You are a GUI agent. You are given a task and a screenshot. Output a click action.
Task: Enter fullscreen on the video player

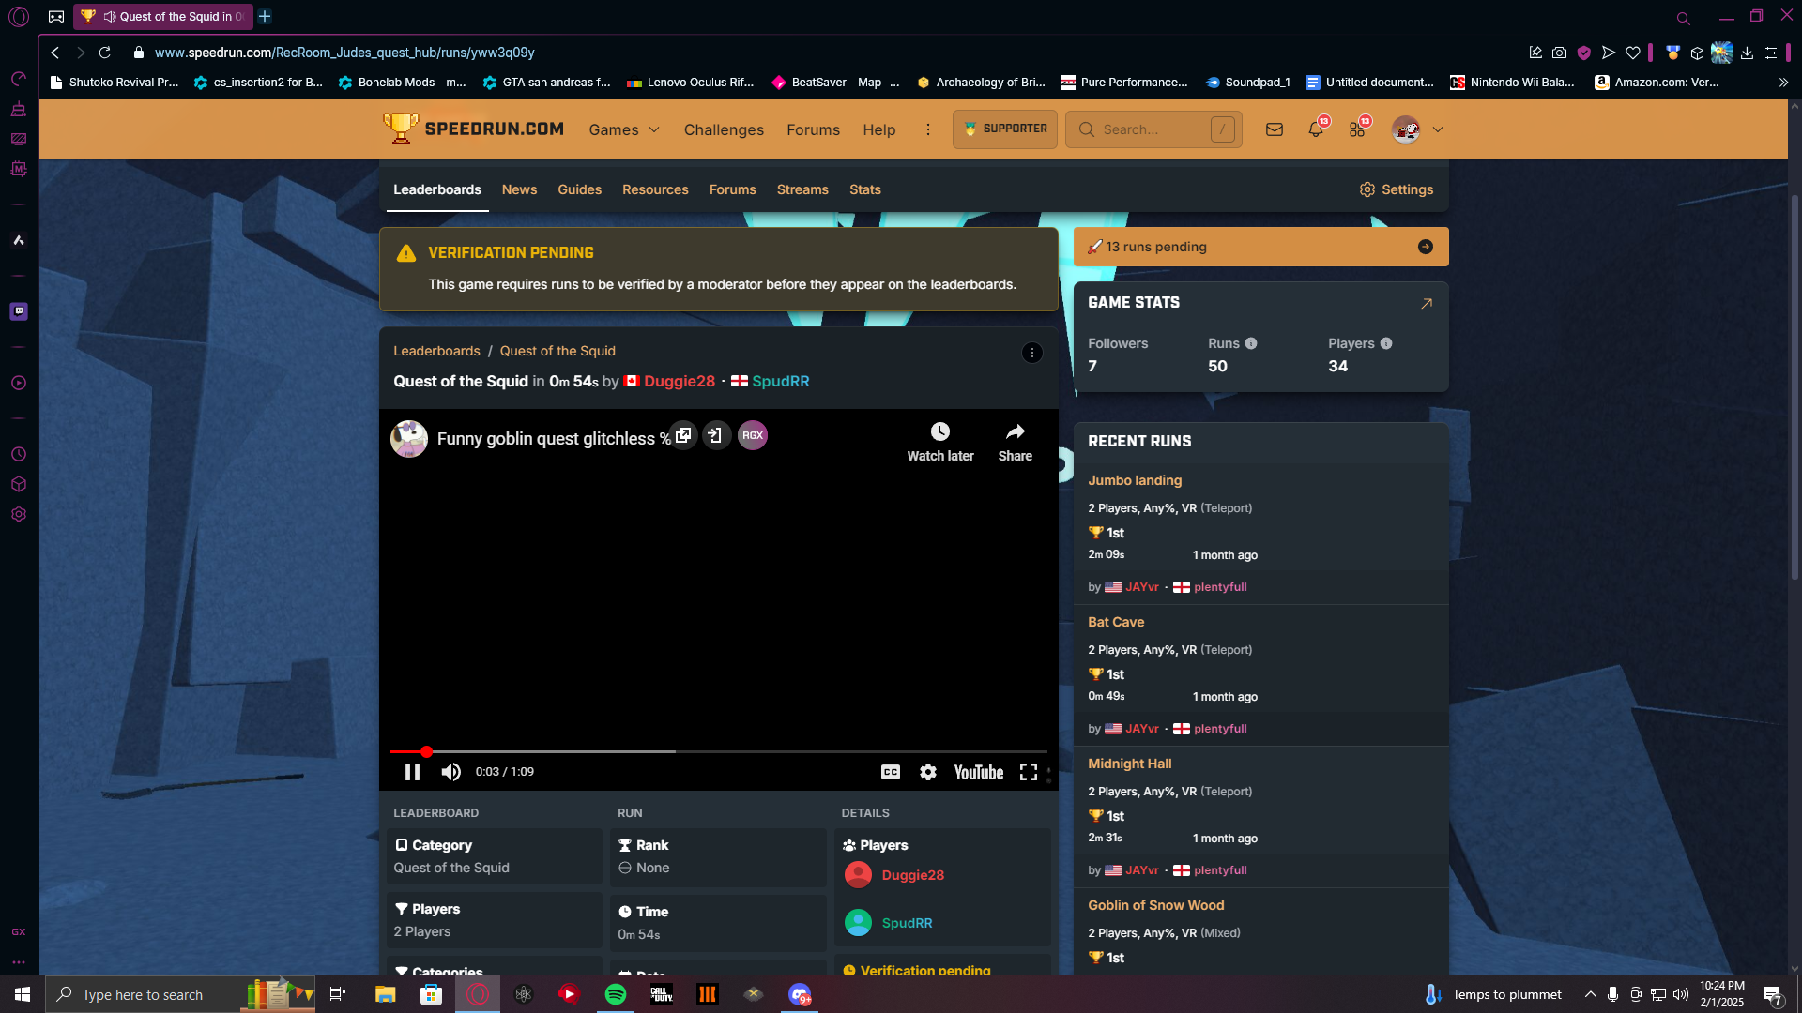1029,772
